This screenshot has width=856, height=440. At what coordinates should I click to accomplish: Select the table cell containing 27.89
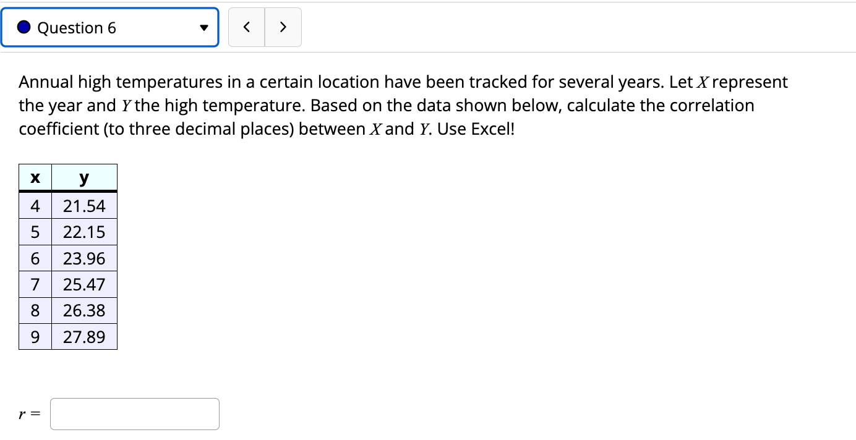(x=83, y=336)
